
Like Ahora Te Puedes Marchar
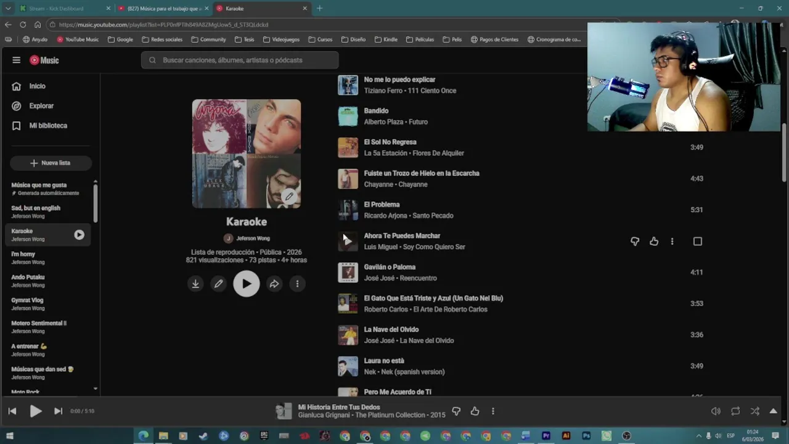(654, 241)
